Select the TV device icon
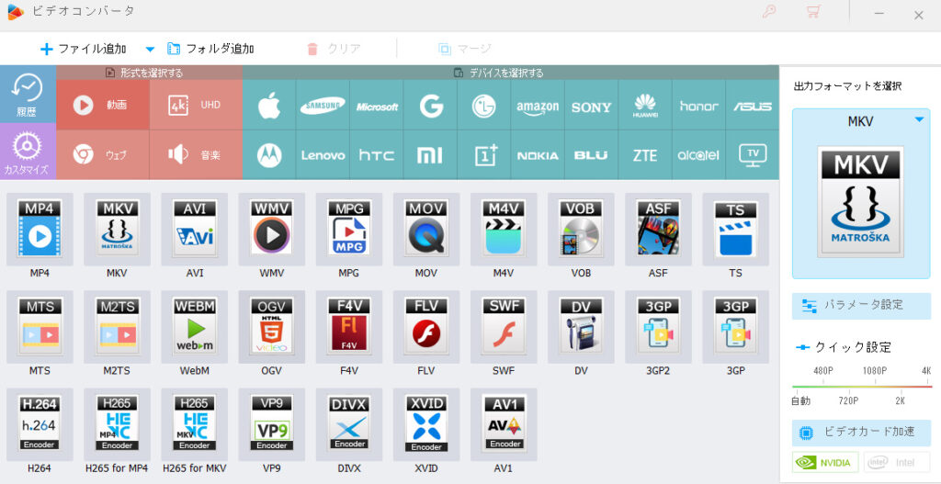This screenshot has height=484, width=941. click(753, 154)
